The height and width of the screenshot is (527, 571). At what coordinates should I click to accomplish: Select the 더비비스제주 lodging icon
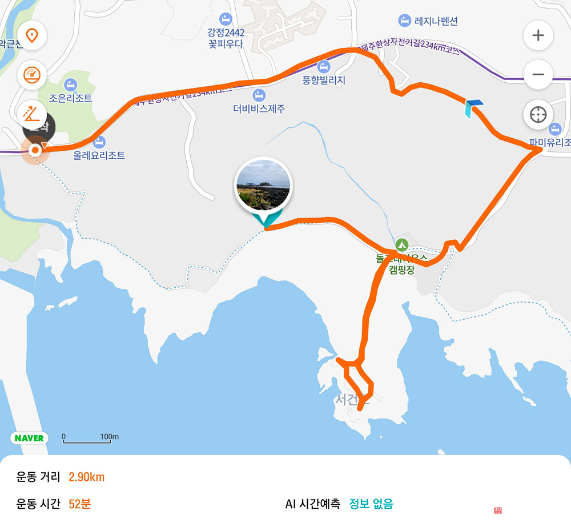coord(259,96)
